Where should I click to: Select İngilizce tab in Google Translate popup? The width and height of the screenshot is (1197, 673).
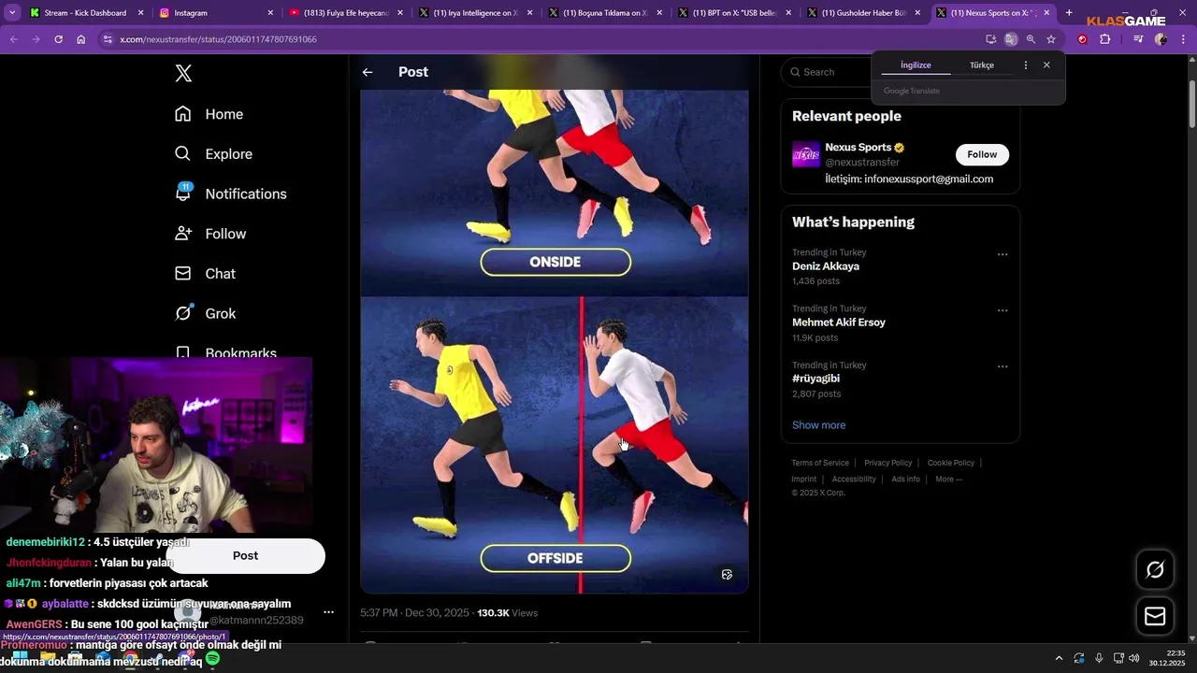(x=916, y=65)
